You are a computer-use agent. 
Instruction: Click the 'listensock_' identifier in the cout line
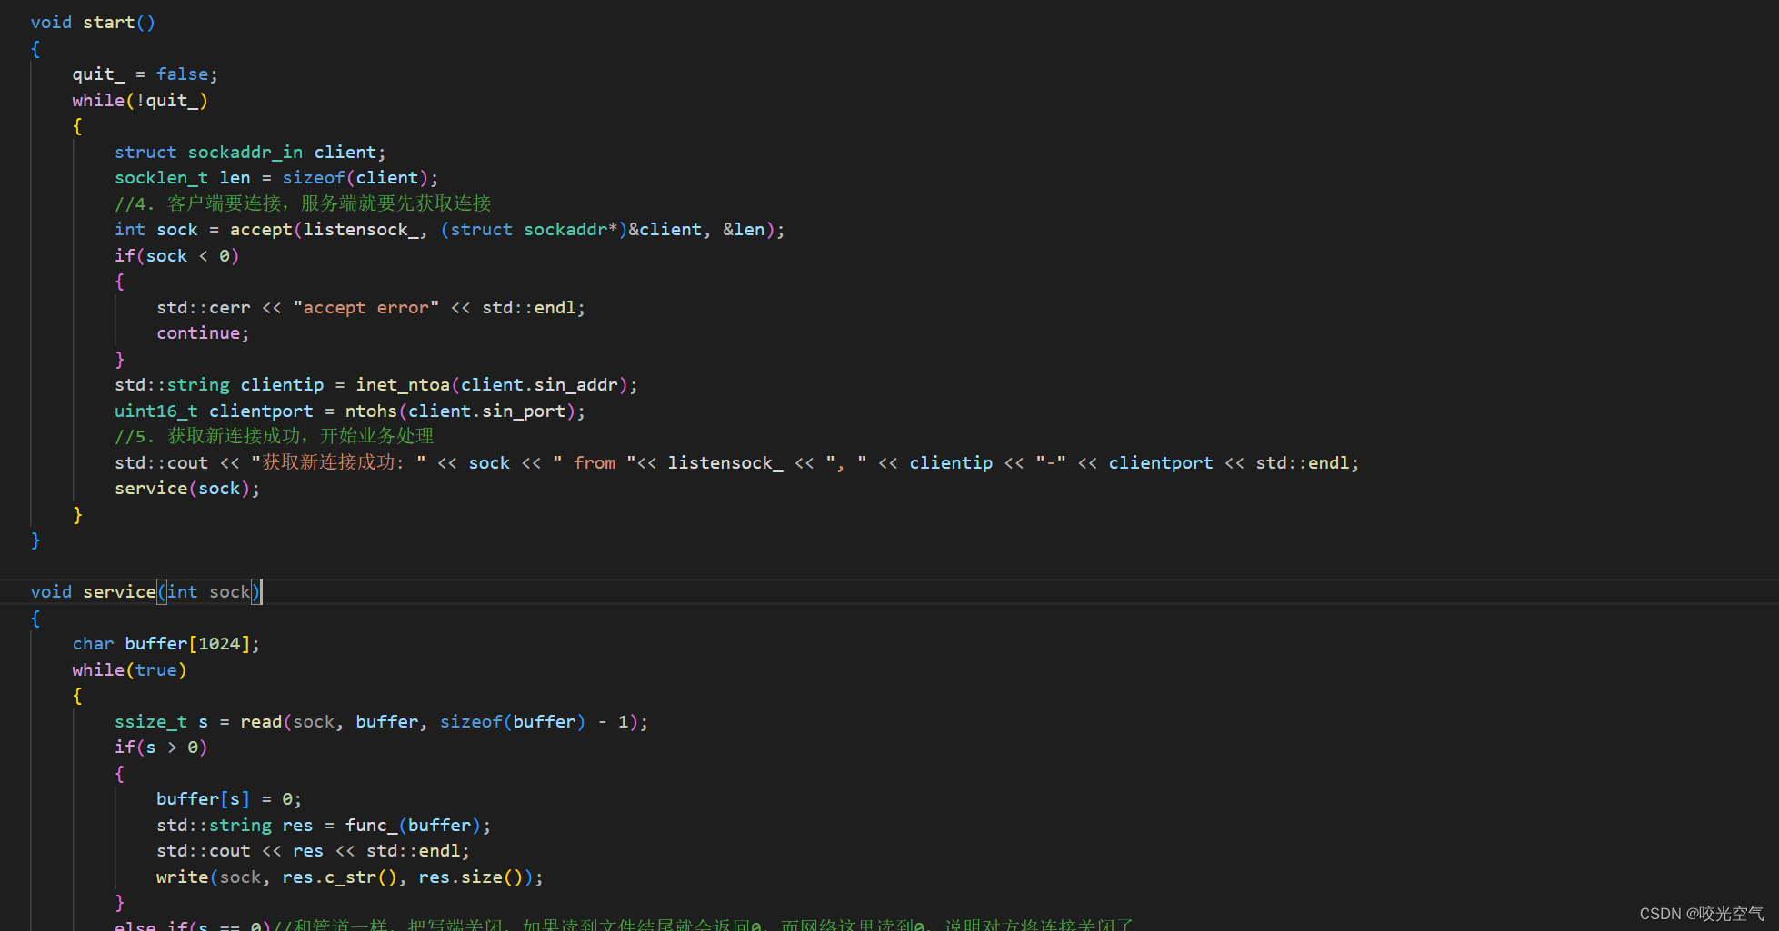pyautogui.click(x=725, y=463)
